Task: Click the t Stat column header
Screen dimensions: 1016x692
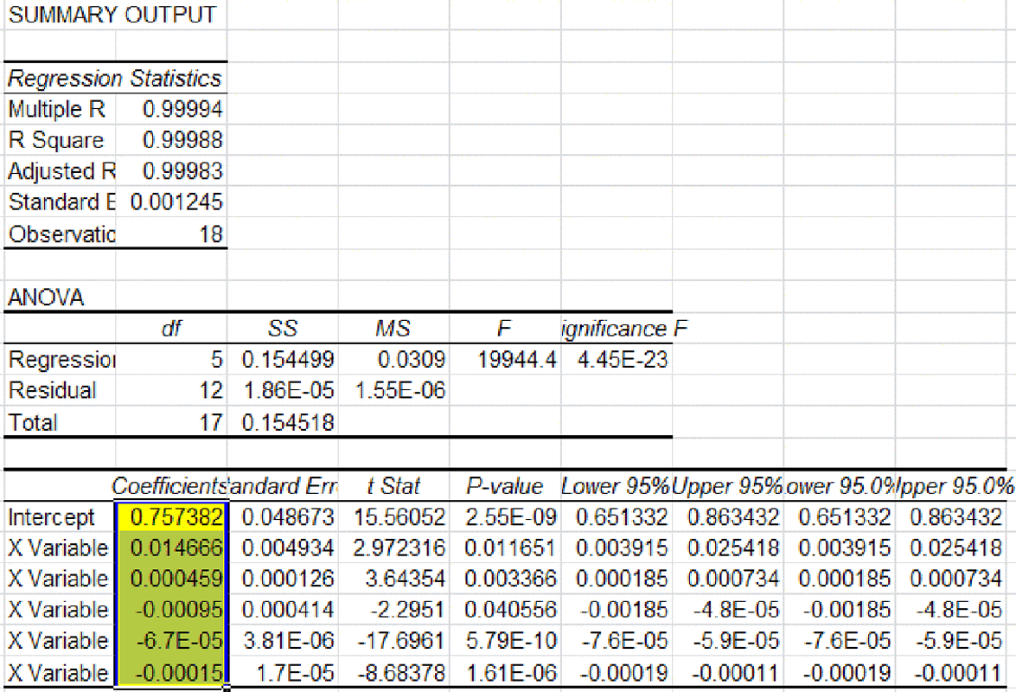Action: 393,486
